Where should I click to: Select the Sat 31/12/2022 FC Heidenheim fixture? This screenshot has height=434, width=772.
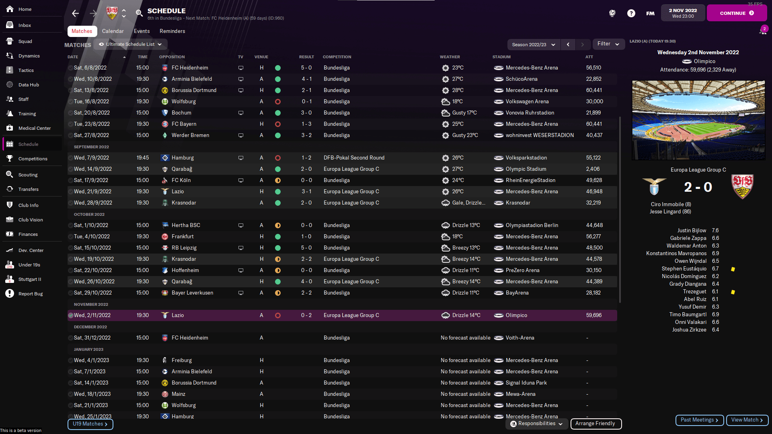coord(342,338)
